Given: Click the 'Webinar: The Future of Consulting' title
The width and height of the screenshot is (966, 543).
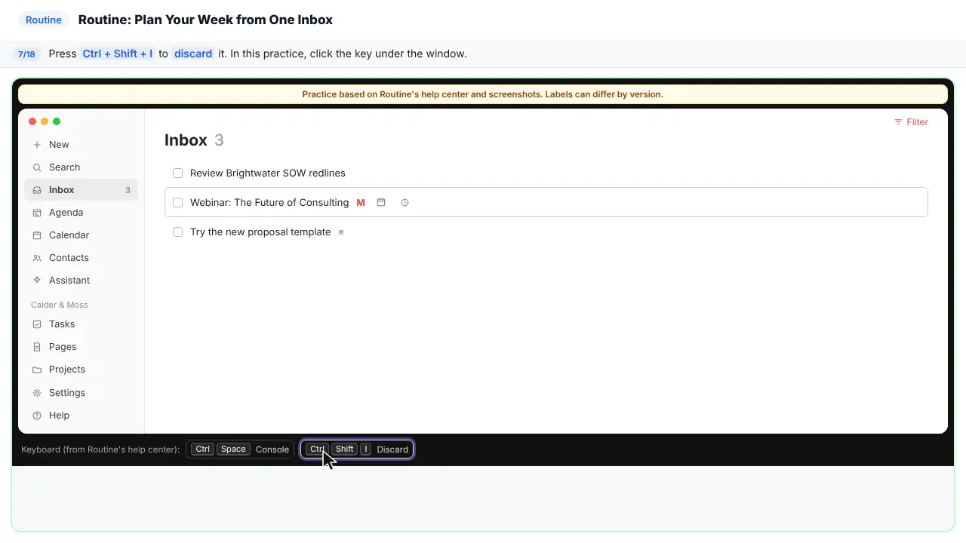Looking at the screenshot, I should 269,203.
